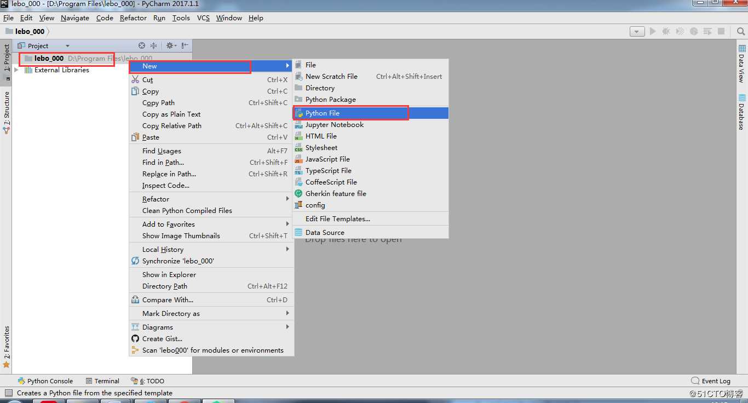
Task: Click the green Run button
Action: 653,32
